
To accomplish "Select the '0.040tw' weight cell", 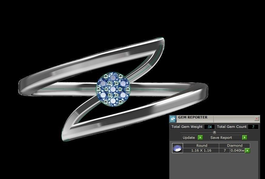I will point(237,150).
